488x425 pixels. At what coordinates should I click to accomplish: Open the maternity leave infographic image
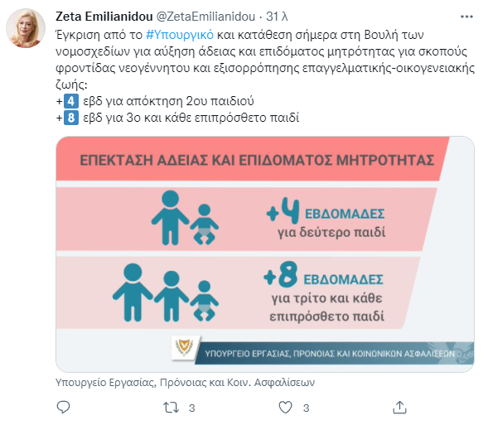pyautogui.click(x=265, y=254)
